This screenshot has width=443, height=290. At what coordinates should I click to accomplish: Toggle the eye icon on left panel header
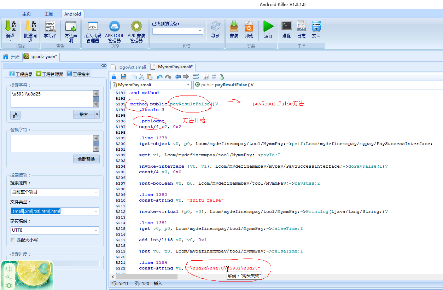(104, 65)
